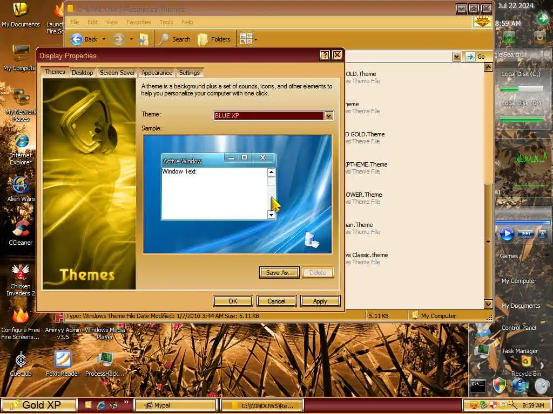Open the Favorites menu in Explorer
553x414 pixels.
click(x=139, y=22)
